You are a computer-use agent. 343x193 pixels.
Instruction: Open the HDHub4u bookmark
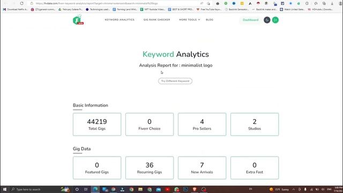320,10
